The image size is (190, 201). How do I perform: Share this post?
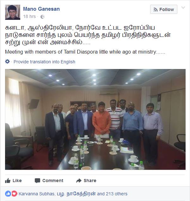(x=90, y=181)
